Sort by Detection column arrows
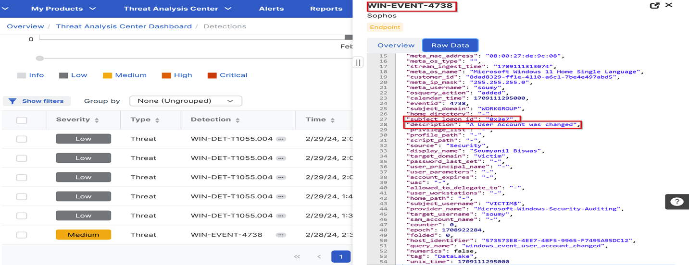689x265 pixels. pyautogui.click(x=238, y=120)
